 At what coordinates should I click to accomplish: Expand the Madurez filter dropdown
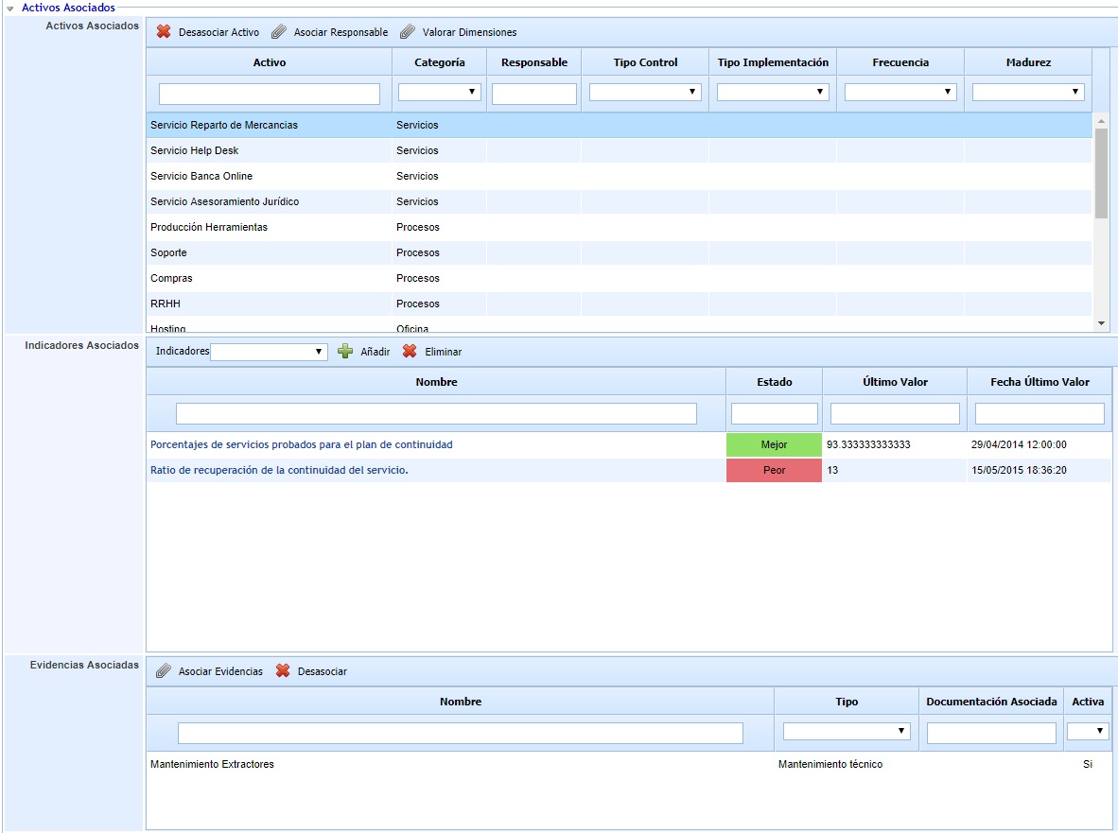pyautogui.click(x=1028, y=93)
